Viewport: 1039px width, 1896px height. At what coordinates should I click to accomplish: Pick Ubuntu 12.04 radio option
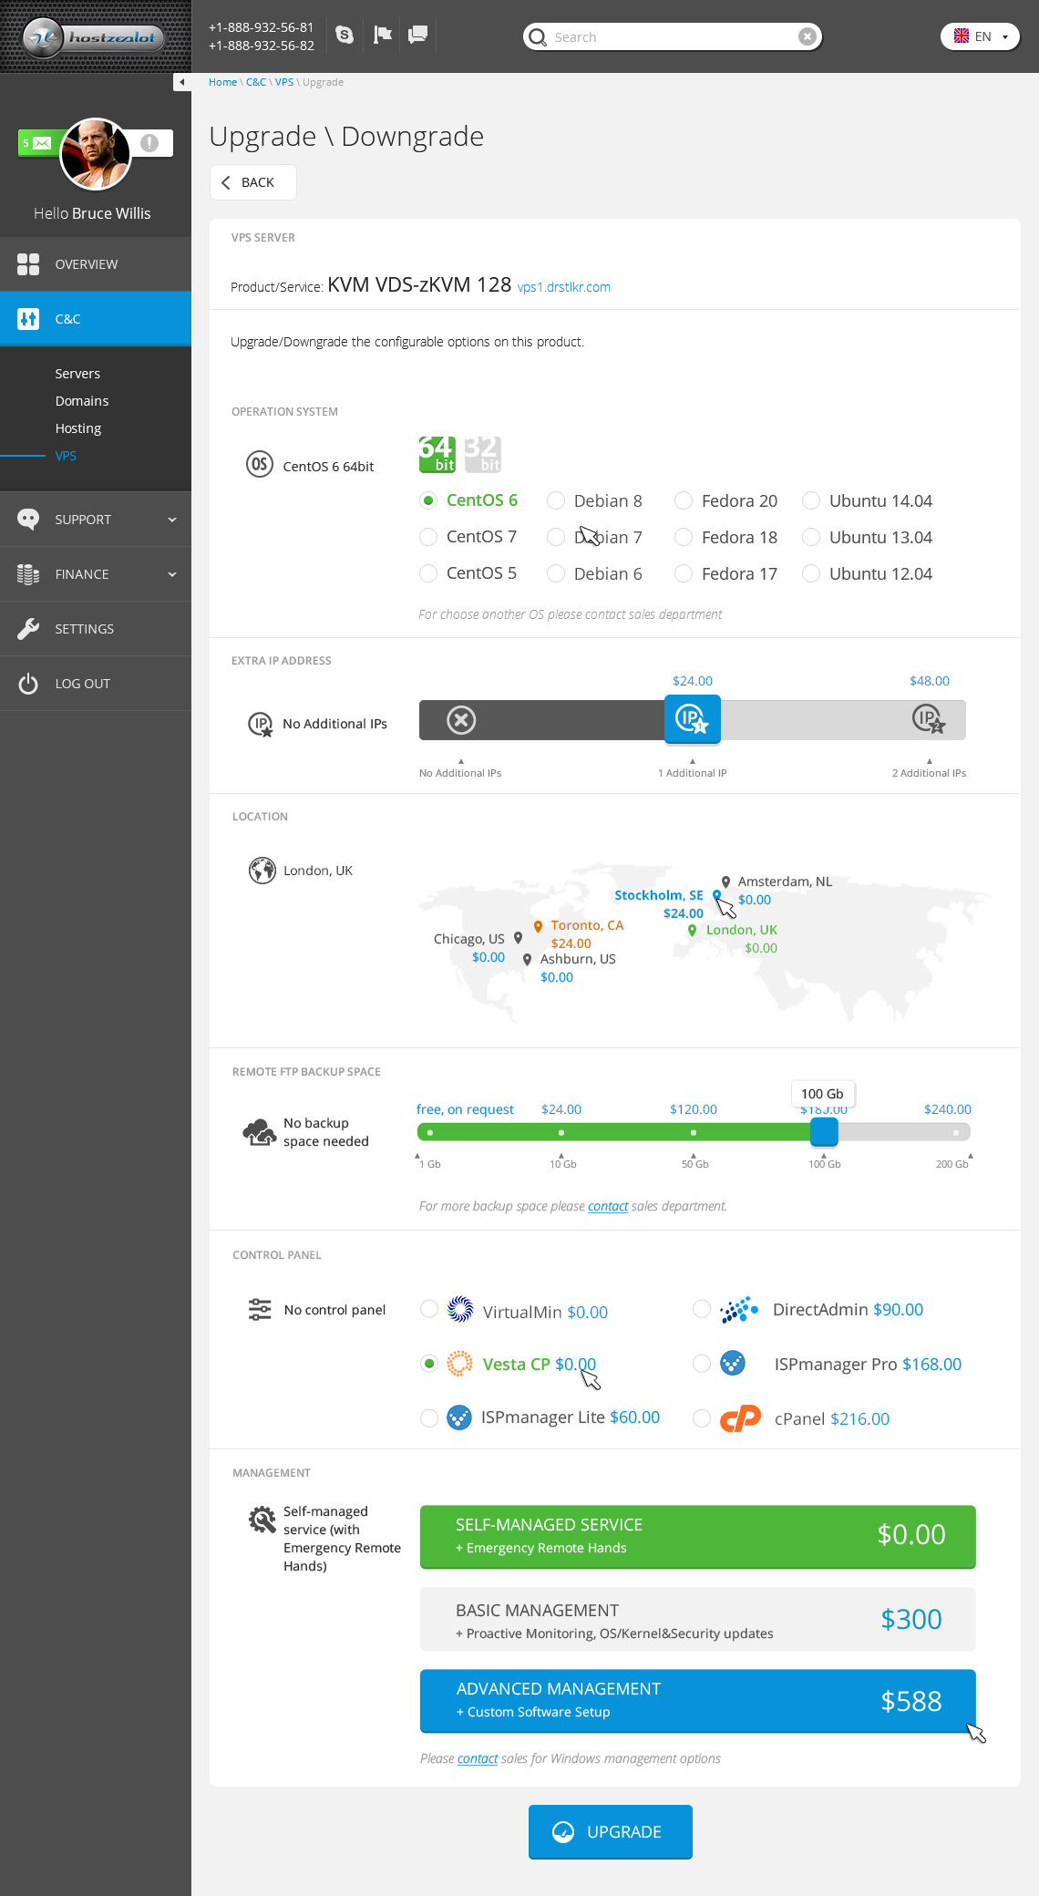pos(811,573)
